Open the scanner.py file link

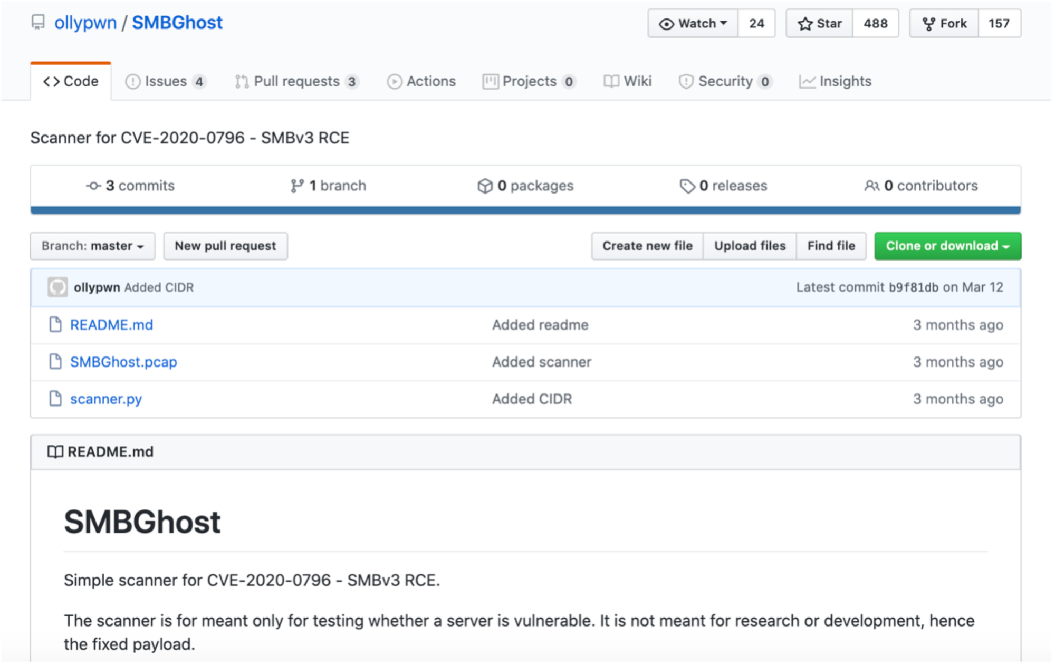106,399
